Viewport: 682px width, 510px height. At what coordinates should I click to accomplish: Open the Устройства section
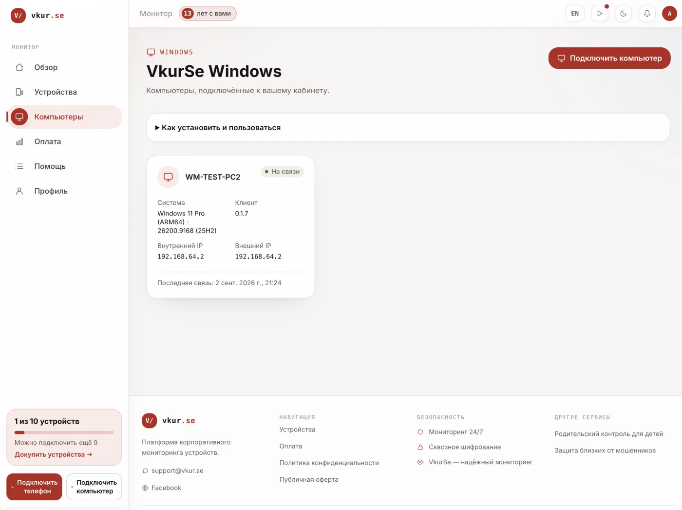tap(64, 92)
